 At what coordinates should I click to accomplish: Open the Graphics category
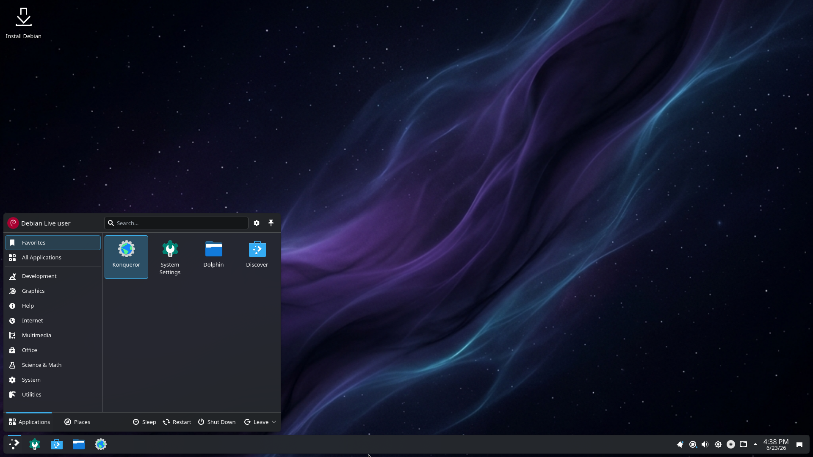pyautogui.click(x=53, y=291)
